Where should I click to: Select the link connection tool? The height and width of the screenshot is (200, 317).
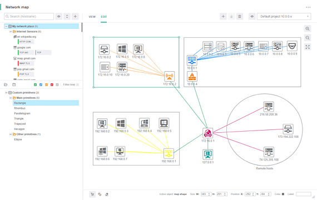(100, 194)
